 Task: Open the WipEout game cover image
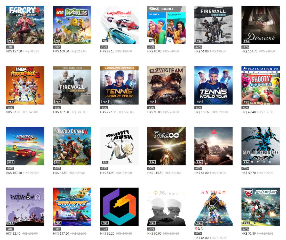tap(119, 25)
